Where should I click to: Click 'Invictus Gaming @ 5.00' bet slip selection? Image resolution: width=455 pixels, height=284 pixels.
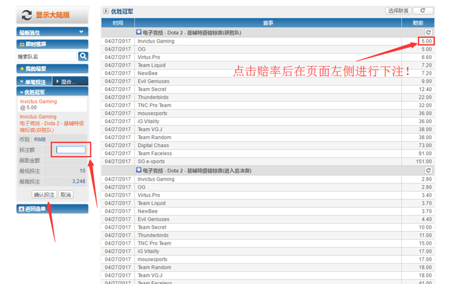(52, 104)
